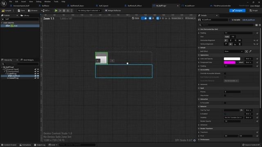The height and width of the screenshot is (147, 262).
Task: Open the debug object selector dropdown
Action: point(89,11)
